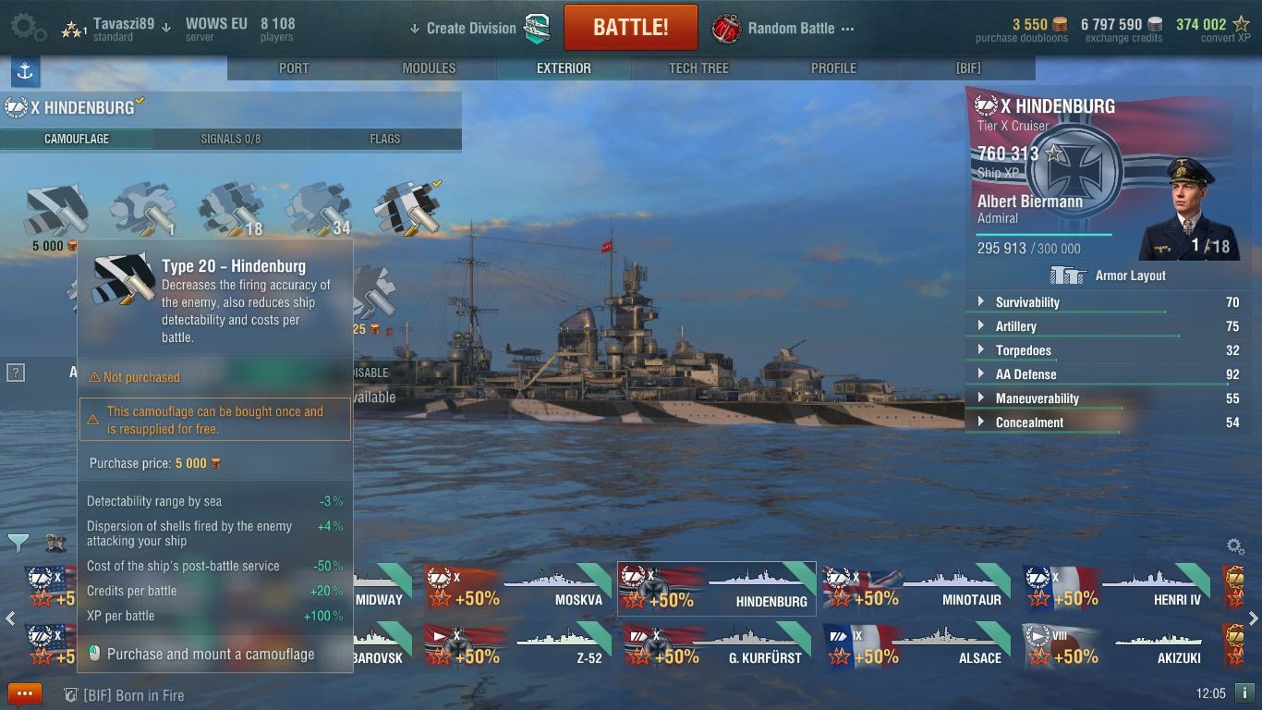
Task: Open the Armor Layout viewer
Action: point(1108,275)
